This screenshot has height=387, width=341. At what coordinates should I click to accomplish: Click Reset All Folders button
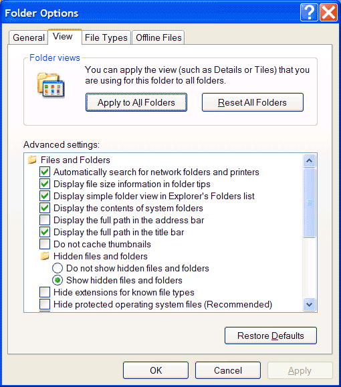[253, 102]
